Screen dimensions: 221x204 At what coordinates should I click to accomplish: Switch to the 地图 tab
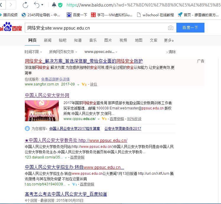pos(139,40)
